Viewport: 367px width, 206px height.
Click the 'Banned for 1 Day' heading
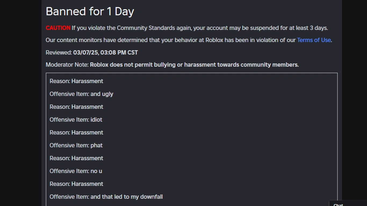click(90, 11)
